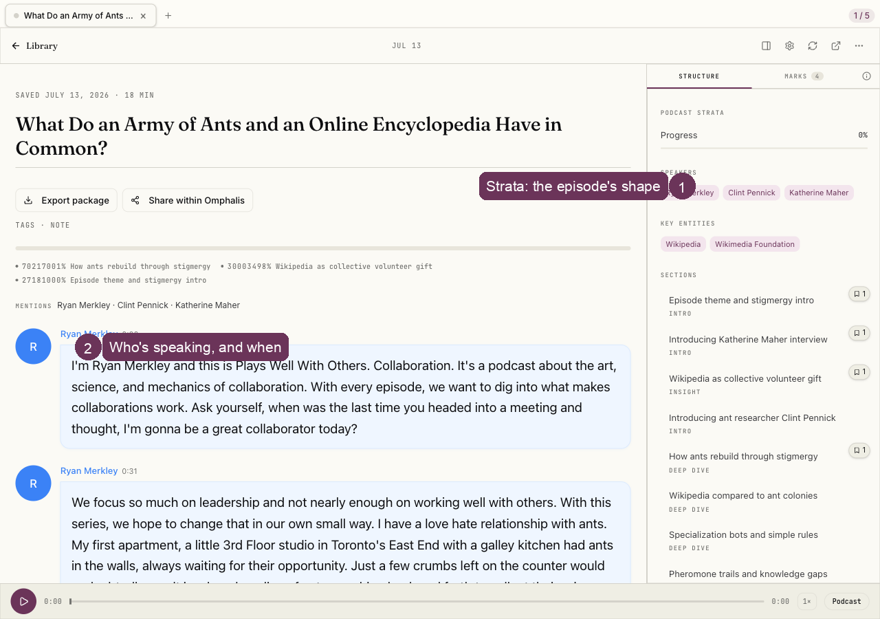Image resolution: width=880 pixels, height=619 pixels.
Task: Click the 1 / 5 page counter
Action: point(861,16)
